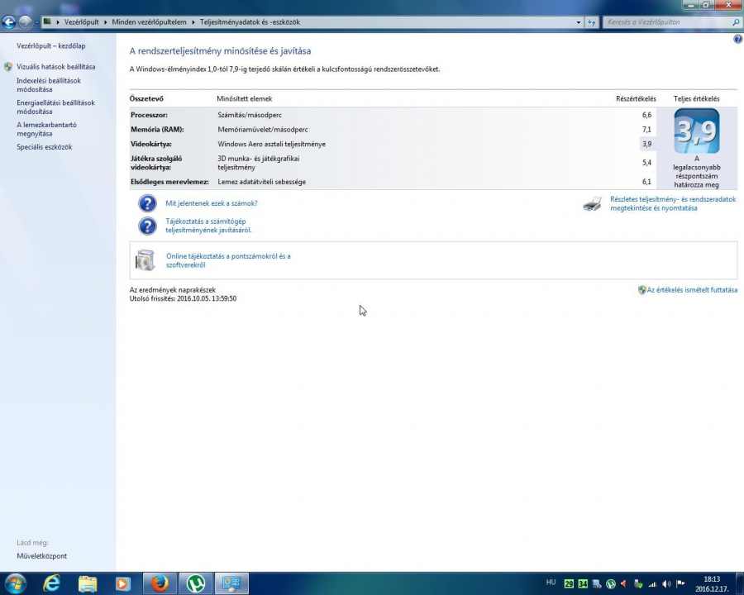
Task: Select the Videokártya 3,9 subscore
Action: (646, 145)
